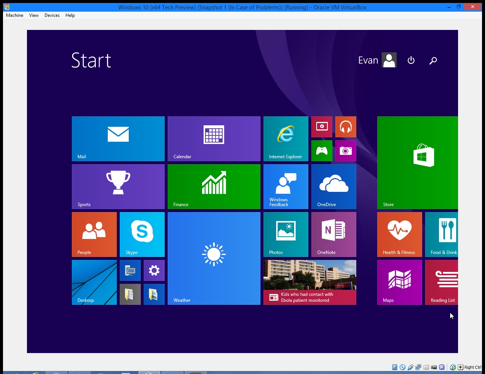The height and width of the screenshot is (374, 485).
Task: Open the Mail tile
Action: [118, 139]
